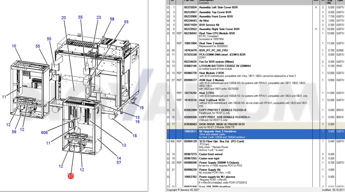Select the Real Time 2 module row

(x=256, y=45)
